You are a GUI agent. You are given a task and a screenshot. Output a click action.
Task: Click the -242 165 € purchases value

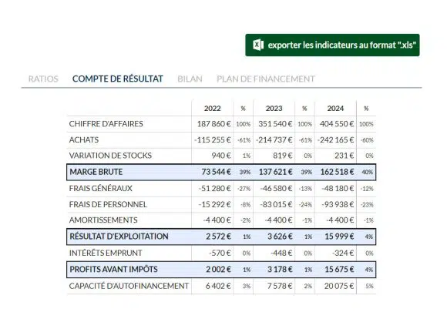pyautogui.click(x=336, y=140)
